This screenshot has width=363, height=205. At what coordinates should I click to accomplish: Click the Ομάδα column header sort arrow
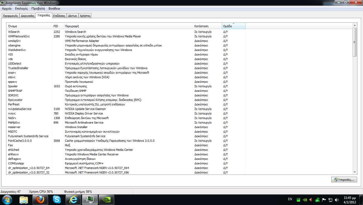click(x=234, y=24)
